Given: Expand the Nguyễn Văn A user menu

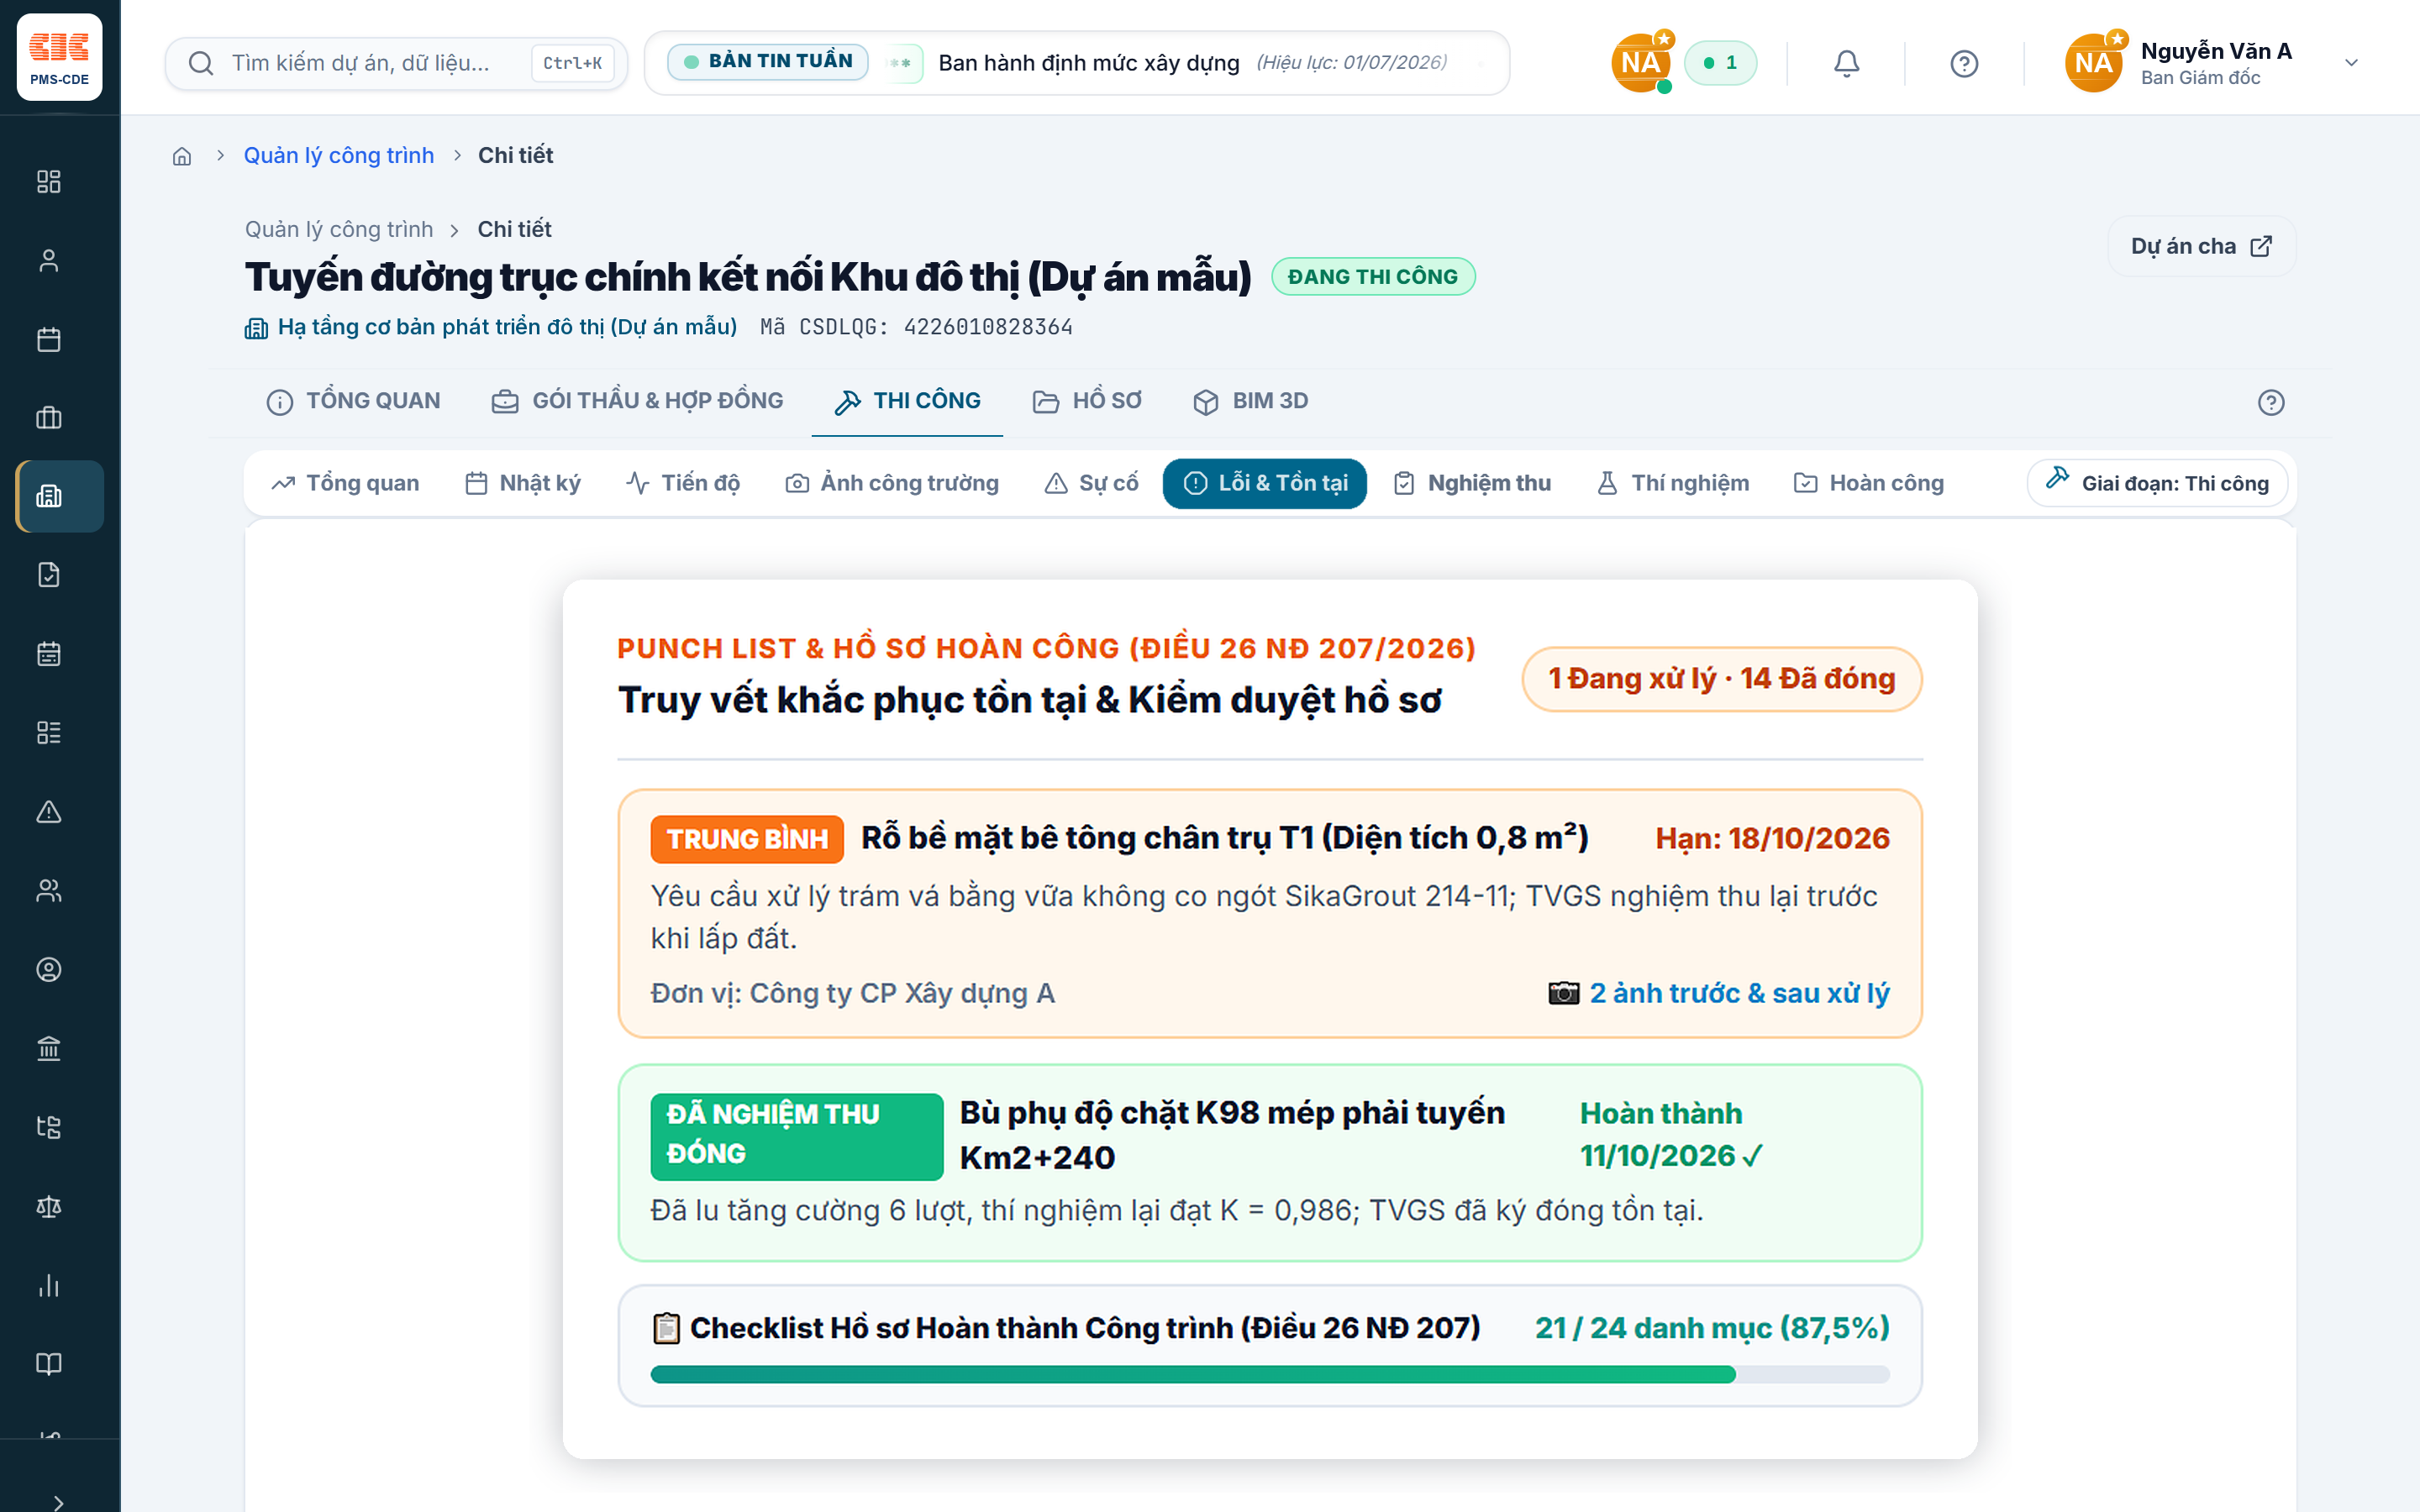Looking at the screenshot, I should 2213,63.
